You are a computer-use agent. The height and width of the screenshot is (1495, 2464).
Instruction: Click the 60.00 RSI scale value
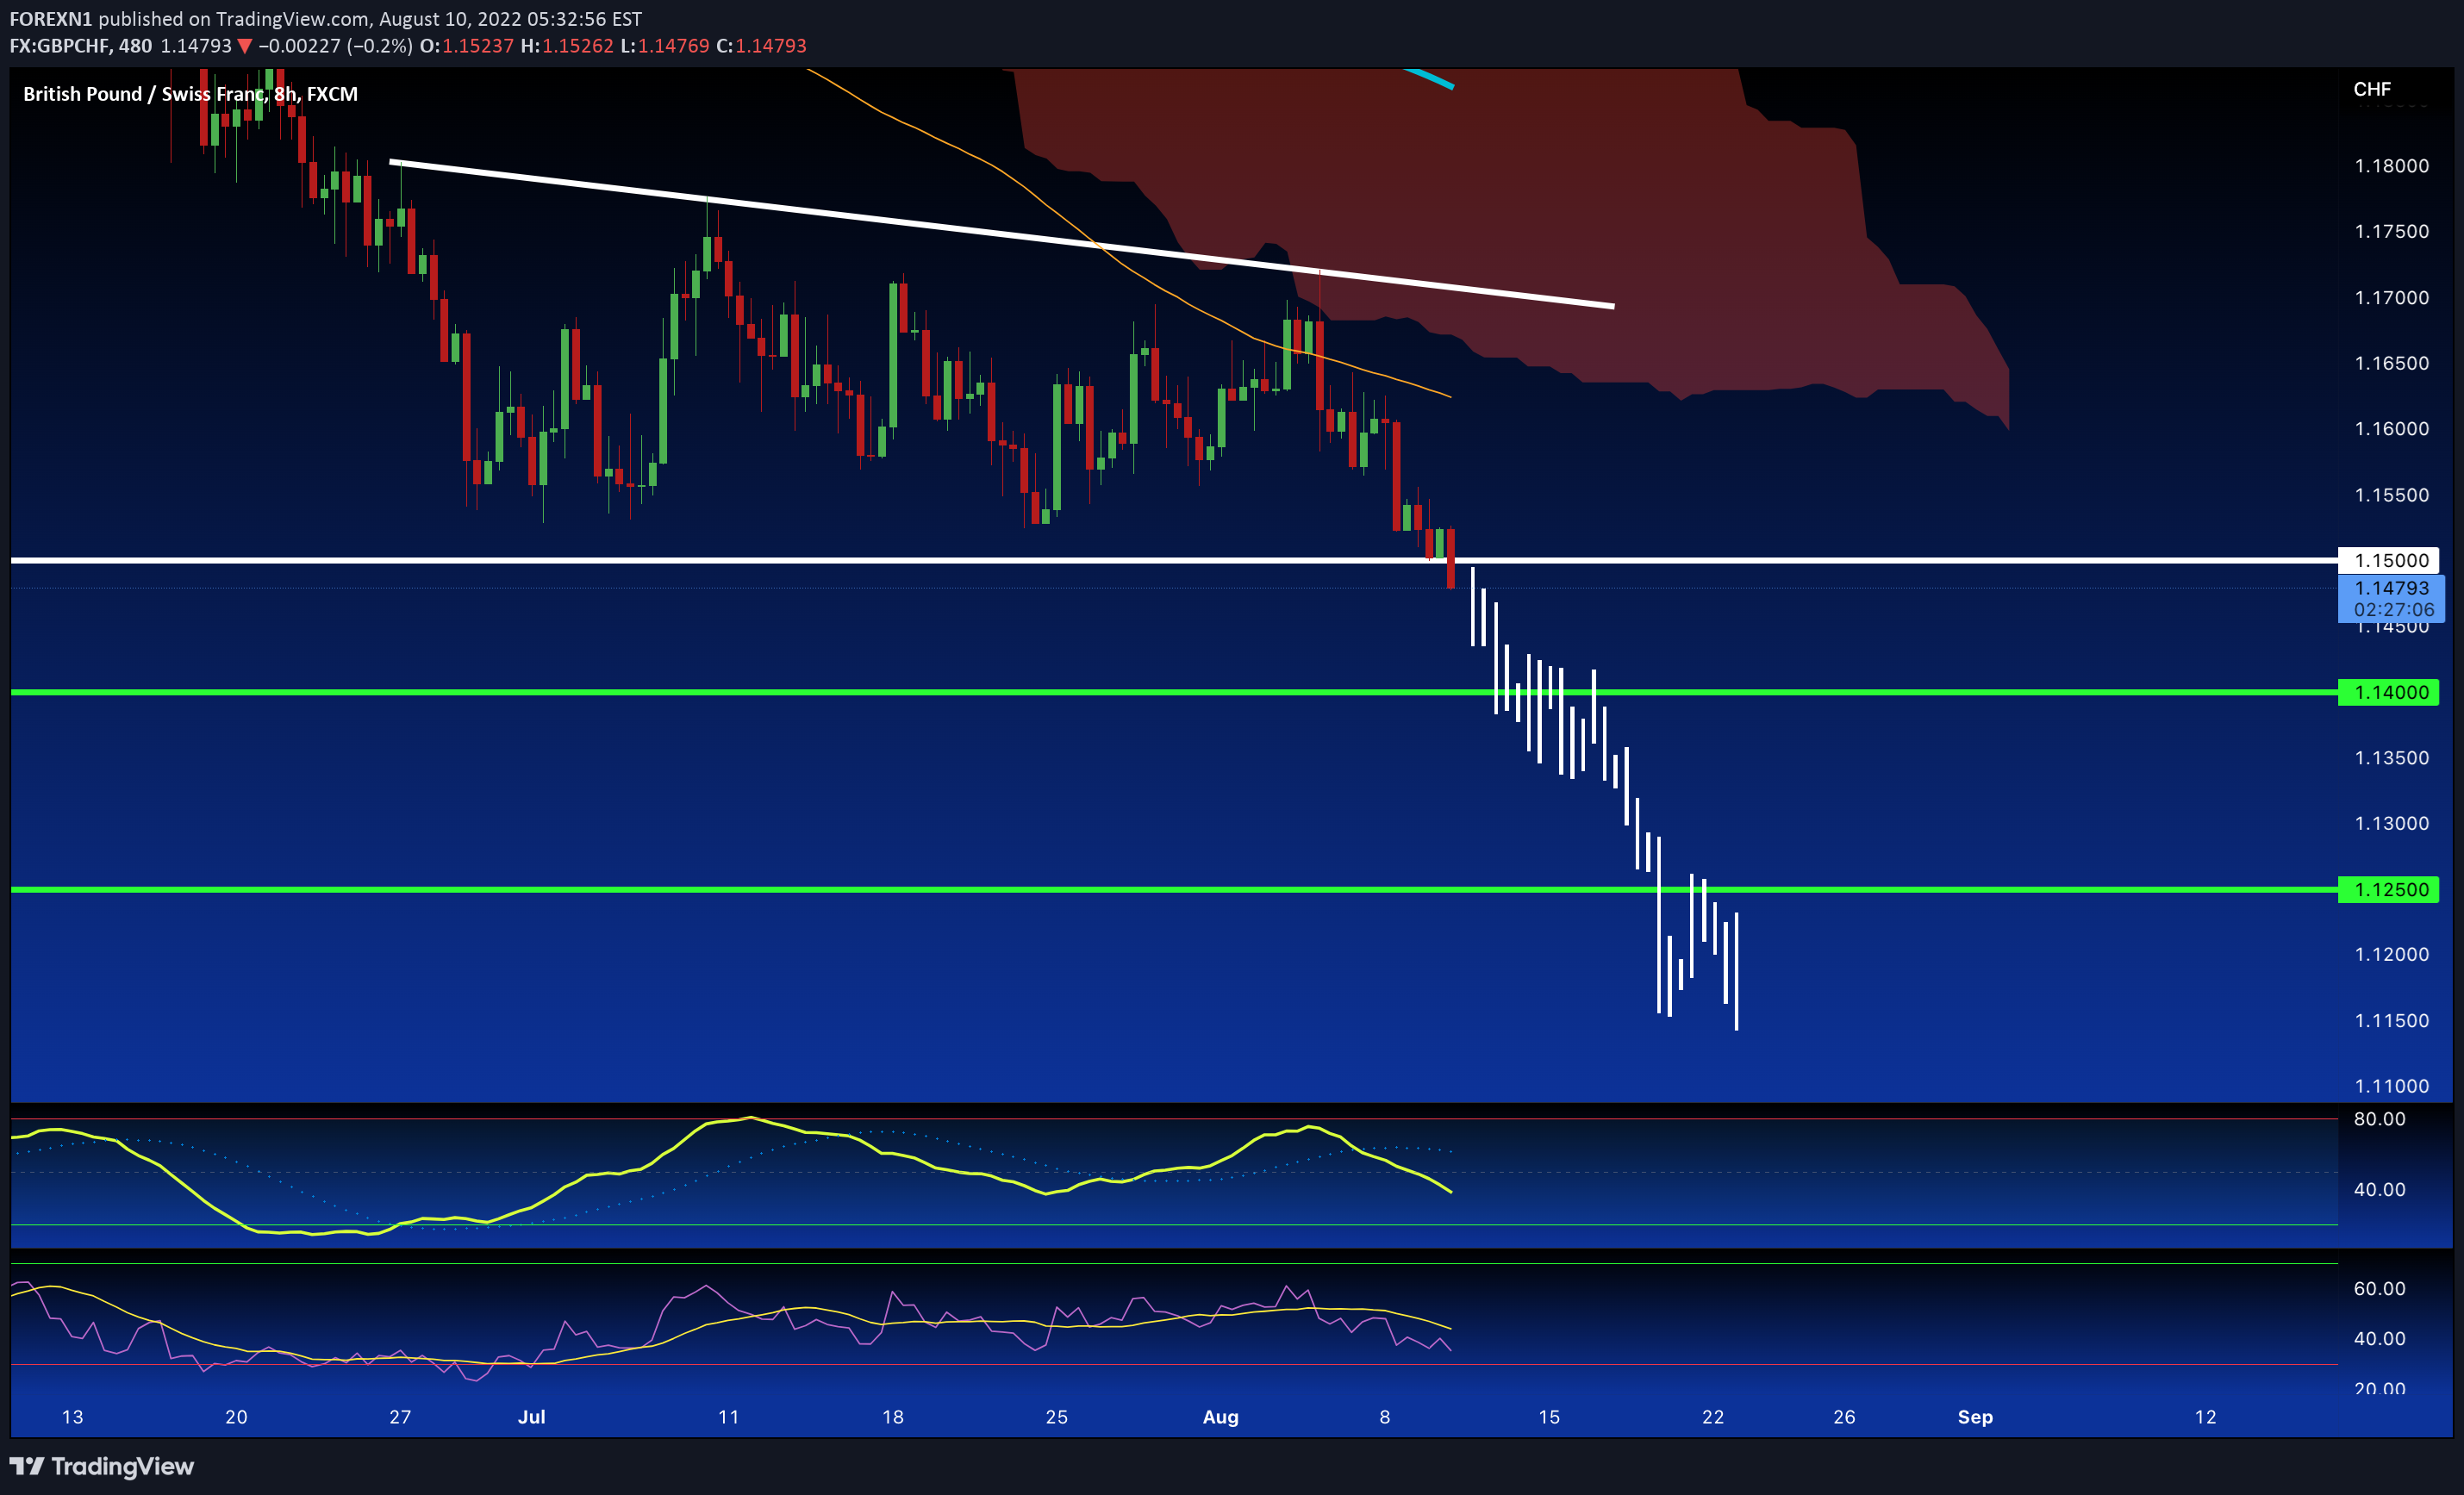2379,1289
